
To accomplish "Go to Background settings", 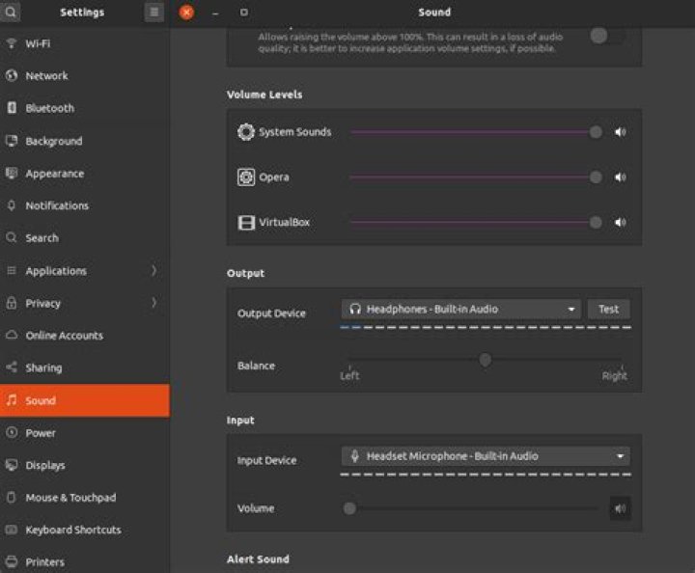I will [x=85, y=141].
